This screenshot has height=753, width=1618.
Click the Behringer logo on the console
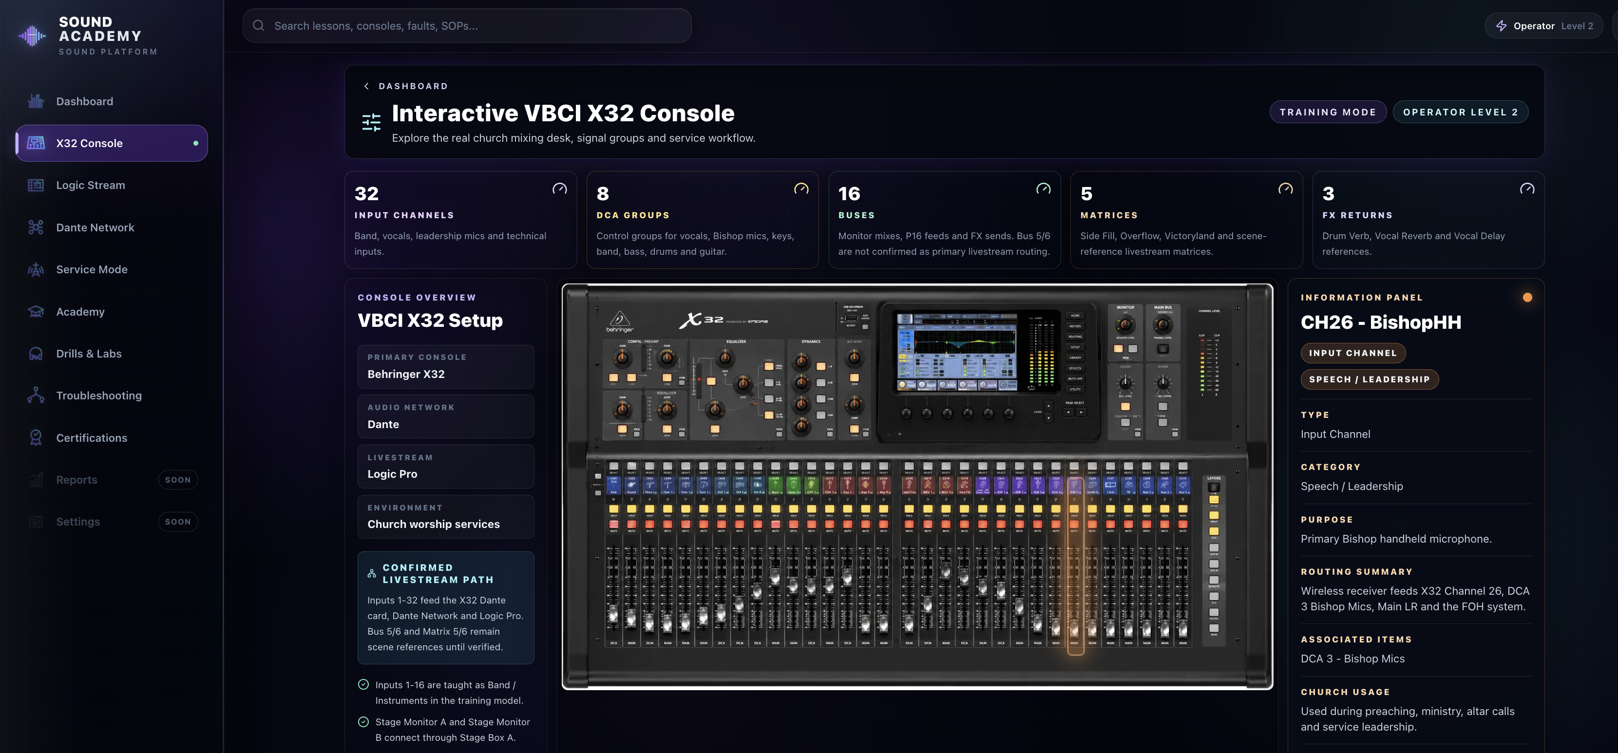[620, 321]
